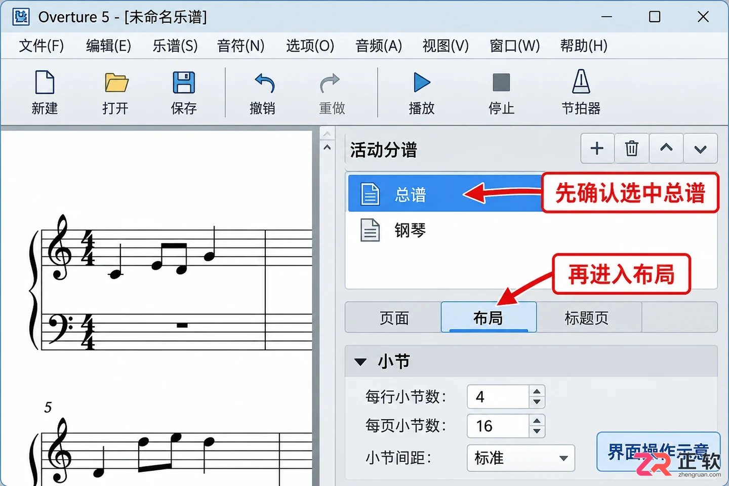Image resolution: width=729 pixels, height=486 pixels.
Task: Click the score view scrollbar up arrow
Action: 327,147
